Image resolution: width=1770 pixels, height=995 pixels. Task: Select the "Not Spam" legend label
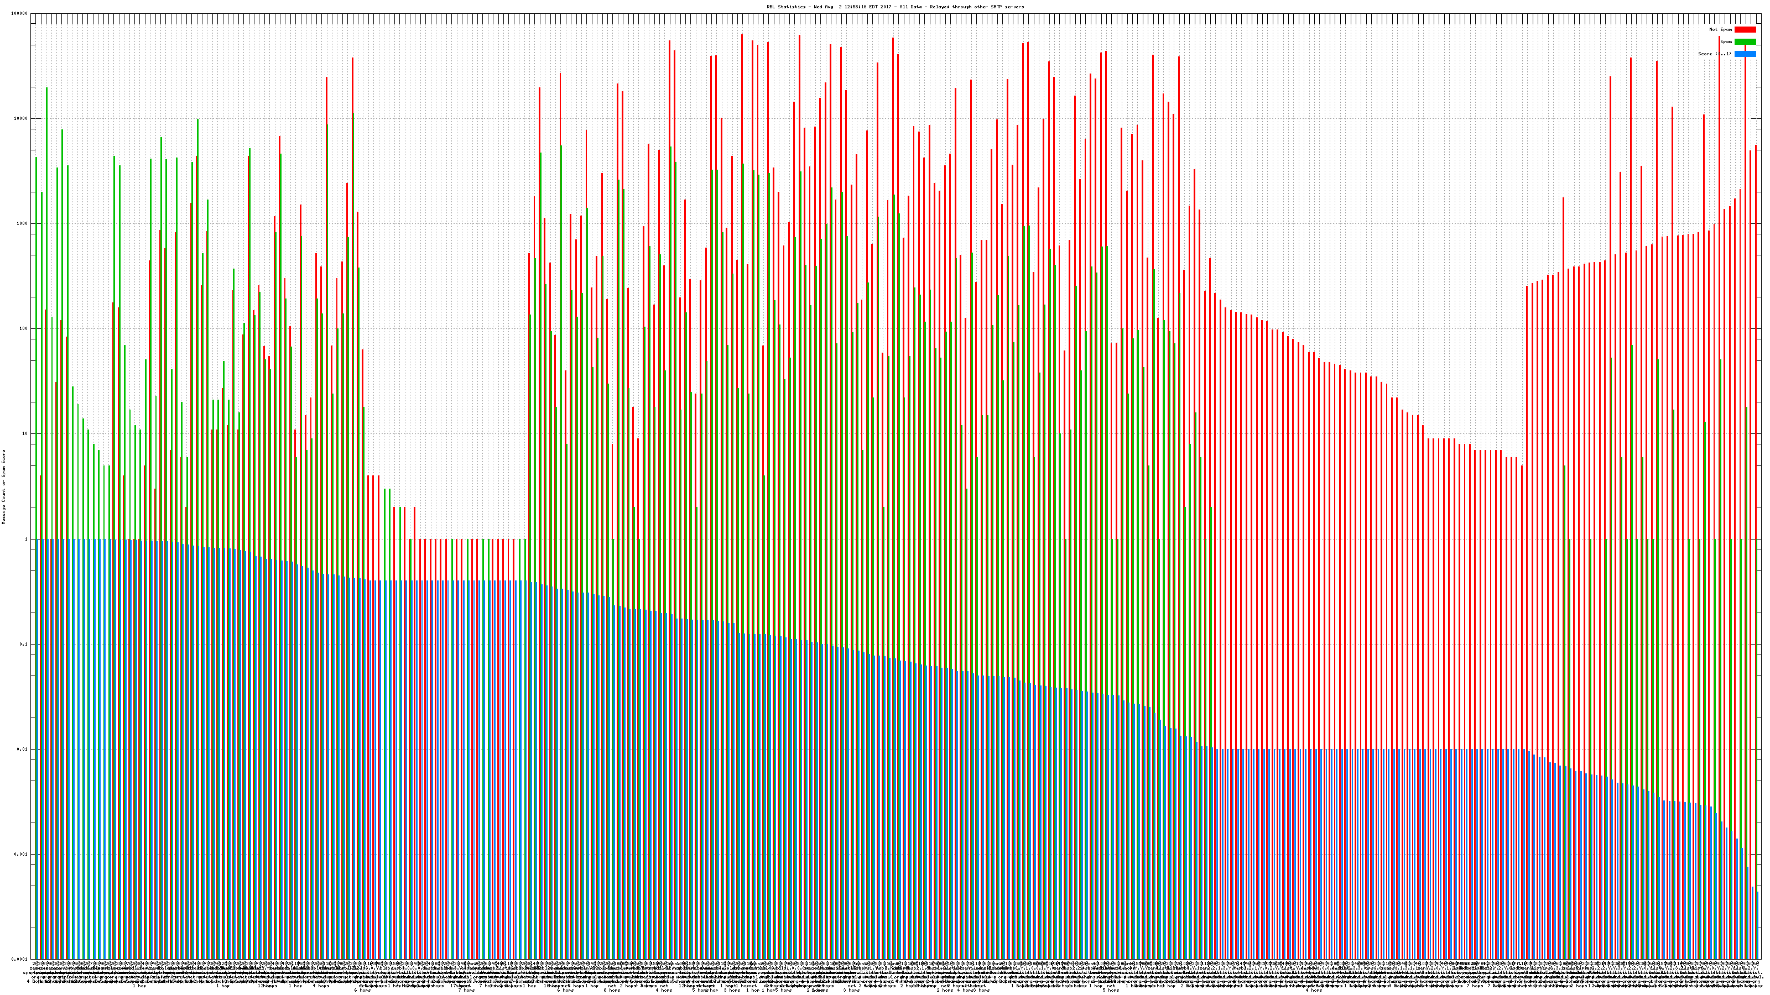[x=1721, y=29]
